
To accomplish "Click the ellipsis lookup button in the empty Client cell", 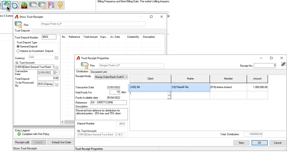I will pos(169,95).
